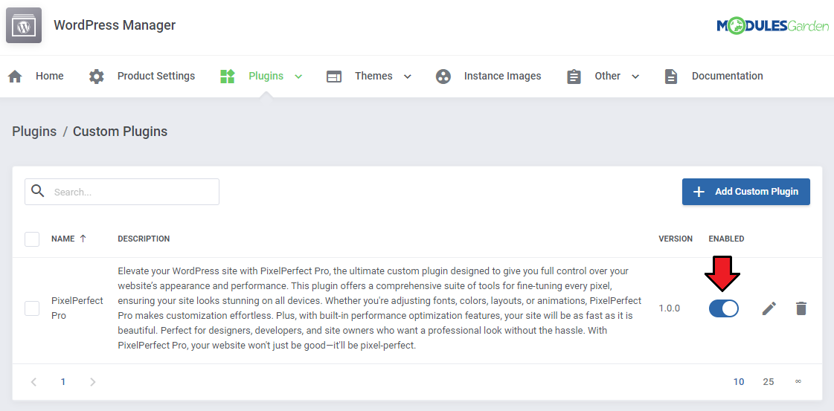Show 10 entries per page

point(739,382)
